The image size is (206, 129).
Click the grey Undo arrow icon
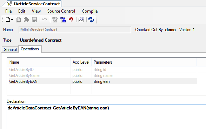(x=45, y=20)
